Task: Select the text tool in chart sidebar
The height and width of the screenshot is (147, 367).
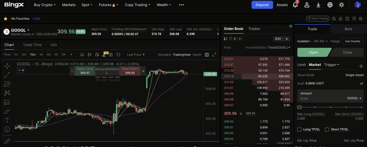Action: [x=7, y=120]
